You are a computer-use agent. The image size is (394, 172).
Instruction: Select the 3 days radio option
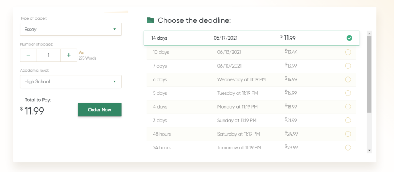[348, 120]
